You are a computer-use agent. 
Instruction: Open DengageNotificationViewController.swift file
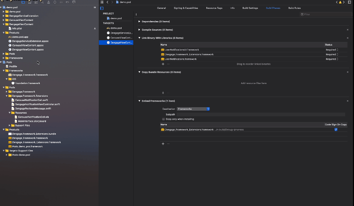tap(37, 104)
